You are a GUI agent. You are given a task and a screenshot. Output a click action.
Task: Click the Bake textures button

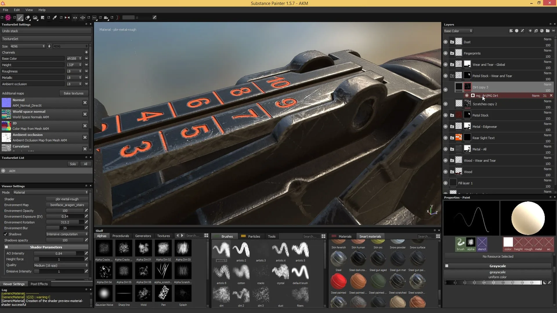tap(73, 93)
